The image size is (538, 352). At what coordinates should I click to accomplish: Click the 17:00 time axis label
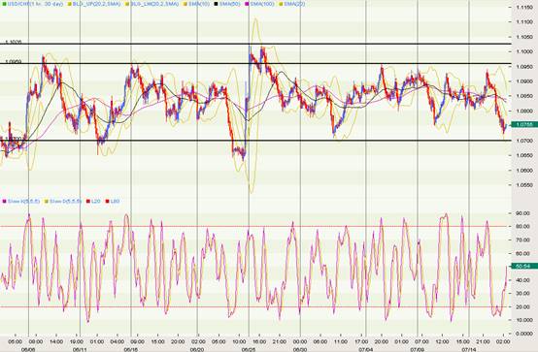[361, 341]
